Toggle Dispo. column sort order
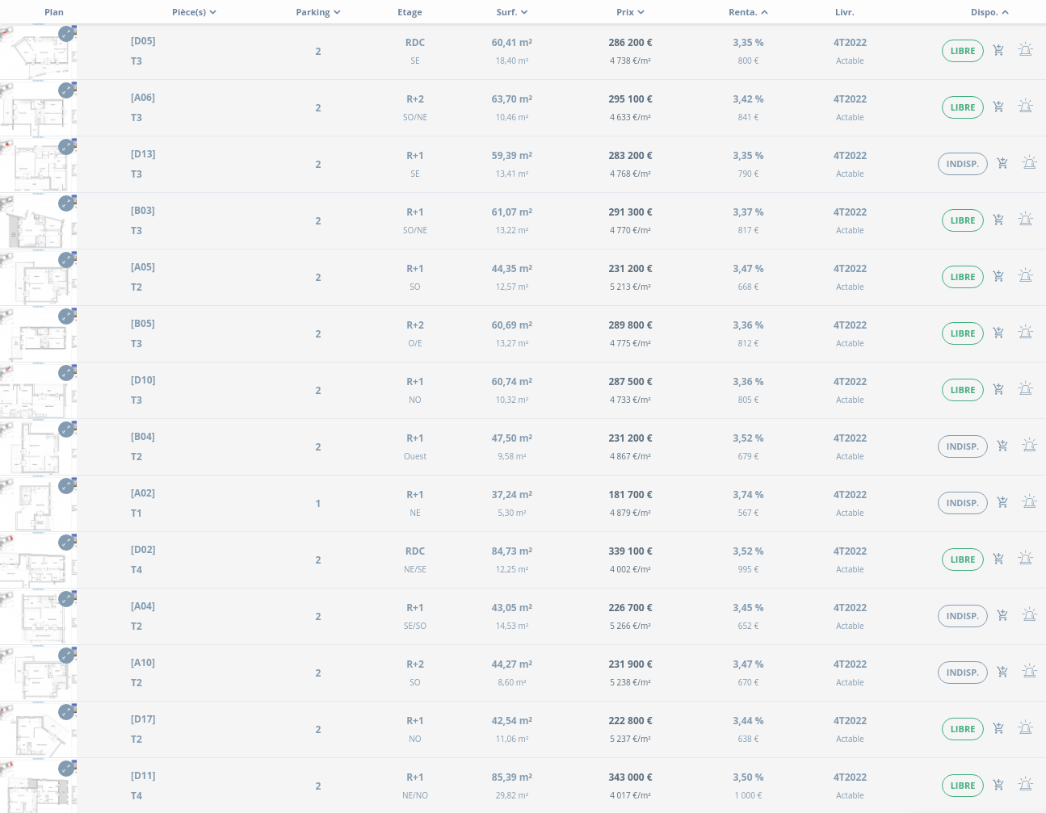1046x813 pixels. 989,12
